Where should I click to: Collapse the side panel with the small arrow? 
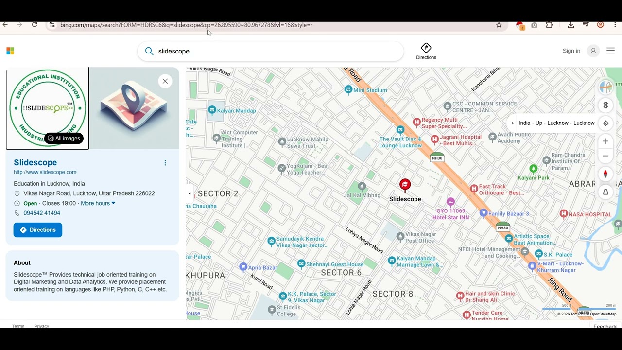pyautogui.click(x=190, y=193)
